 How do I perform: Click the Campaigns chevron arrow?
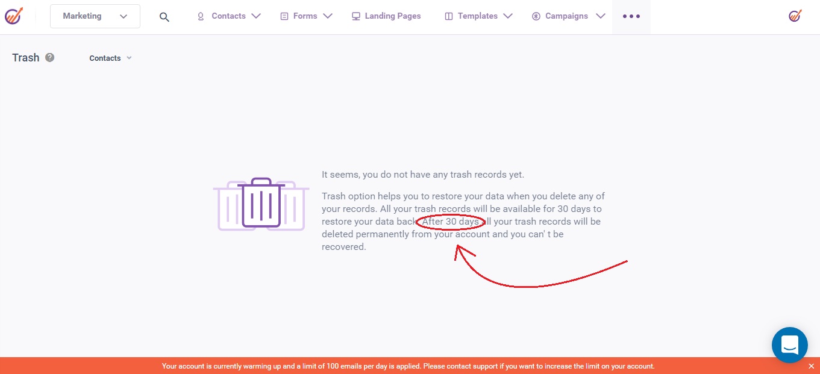pyautogui.click(x=600, y=16)
